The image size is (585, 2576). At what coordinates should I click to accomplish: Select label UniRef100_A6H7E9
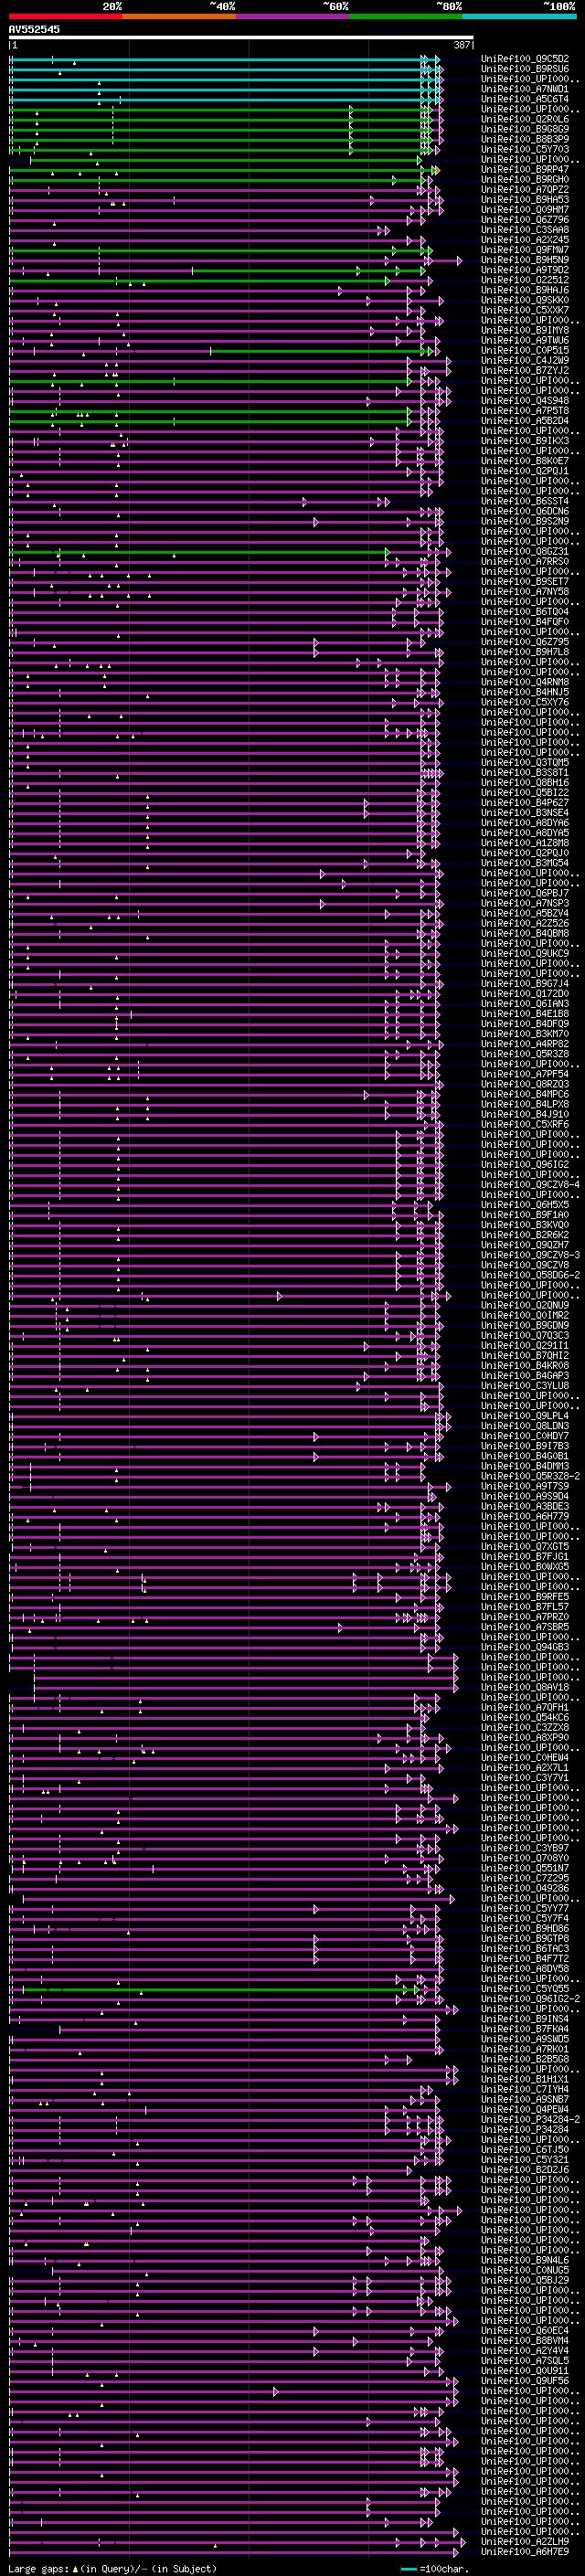[525, 2552]
